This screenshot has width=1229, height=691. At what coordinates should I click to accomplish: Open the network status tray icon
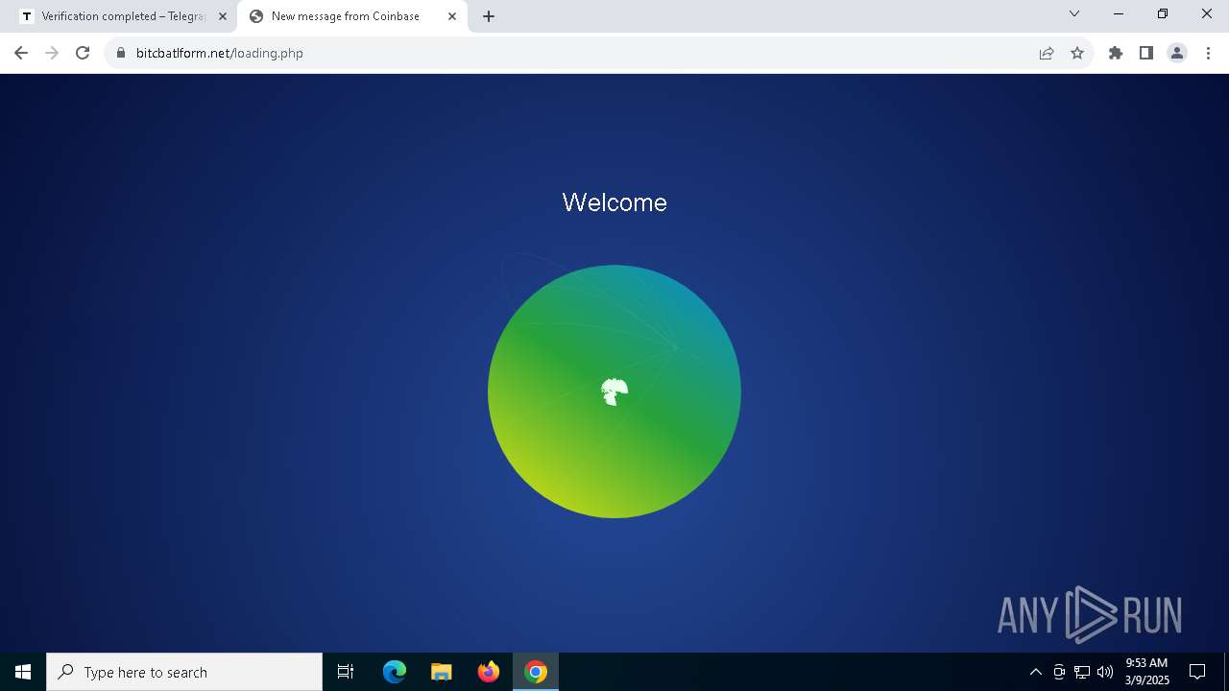tap(1082, 672)
